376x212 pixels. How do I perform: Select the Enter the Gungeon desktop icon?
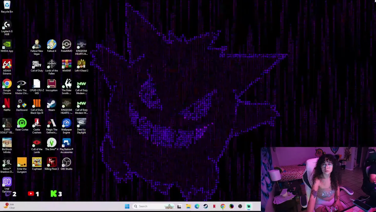point(22,166)
